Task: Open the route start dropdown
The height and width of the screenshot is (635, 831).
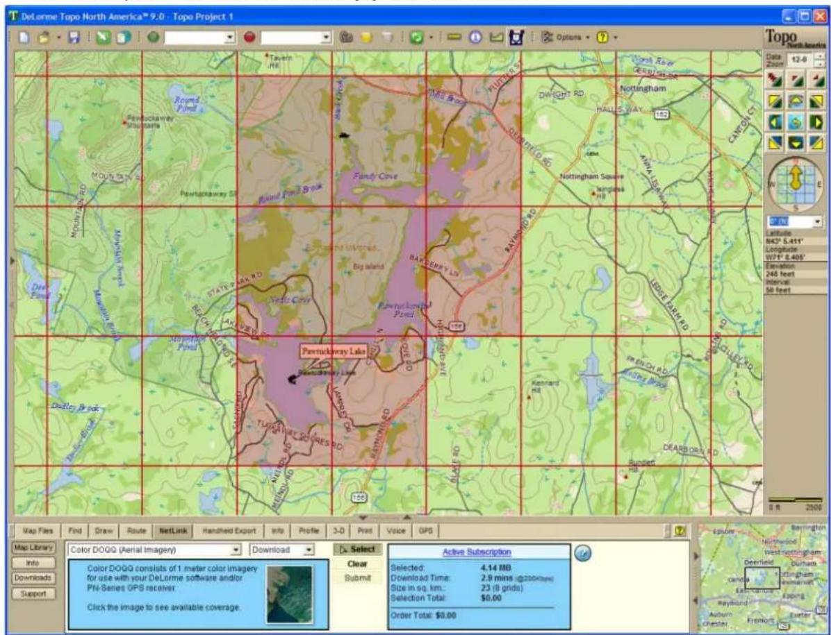Action: (x=230, y=37)
